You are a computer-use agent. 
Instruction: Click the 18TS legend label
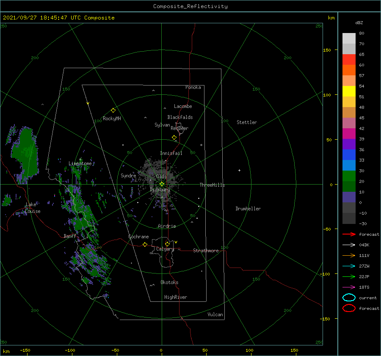364,287
